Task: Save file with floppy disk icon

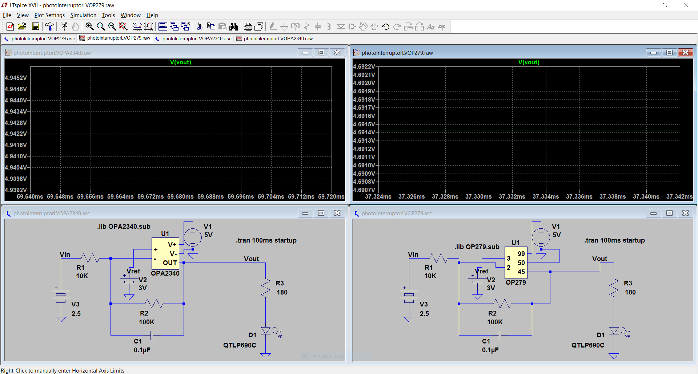Action: [x=36, y=27]
